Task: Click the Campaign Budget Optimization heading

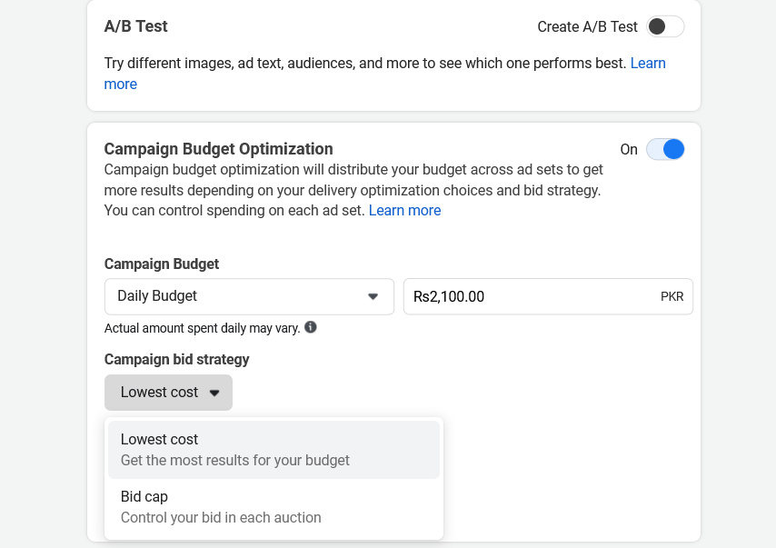Action: 219,149
